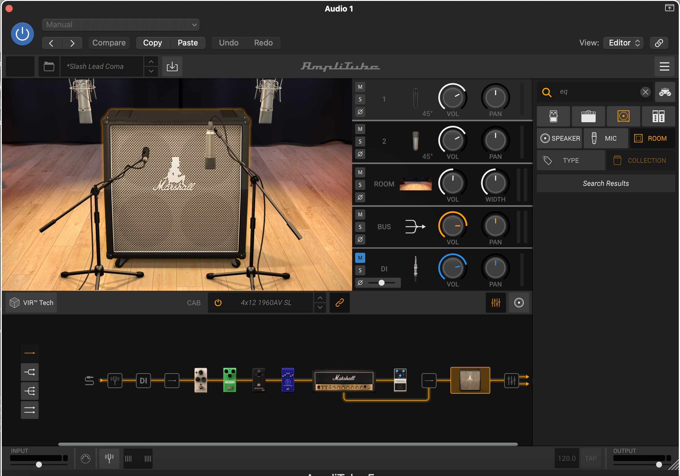Click the Copy button

tap(153, 43)
